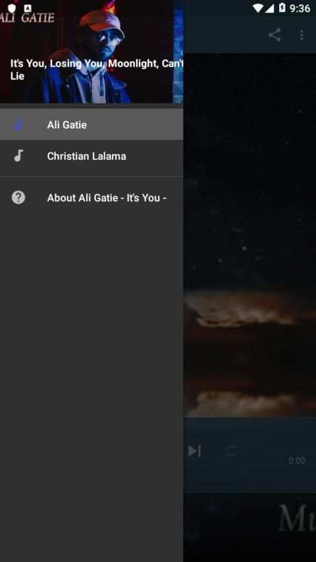
Task: Tap the 0:00 playback time label
Action: coord(297,461)
